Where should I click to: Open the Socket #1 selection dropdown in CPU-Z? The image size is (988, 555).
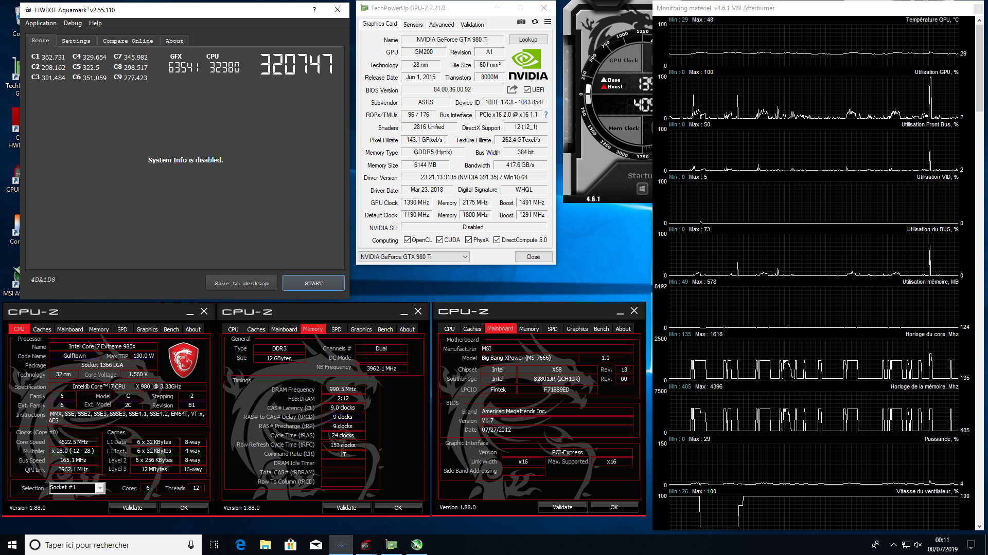tap(77, 488)
